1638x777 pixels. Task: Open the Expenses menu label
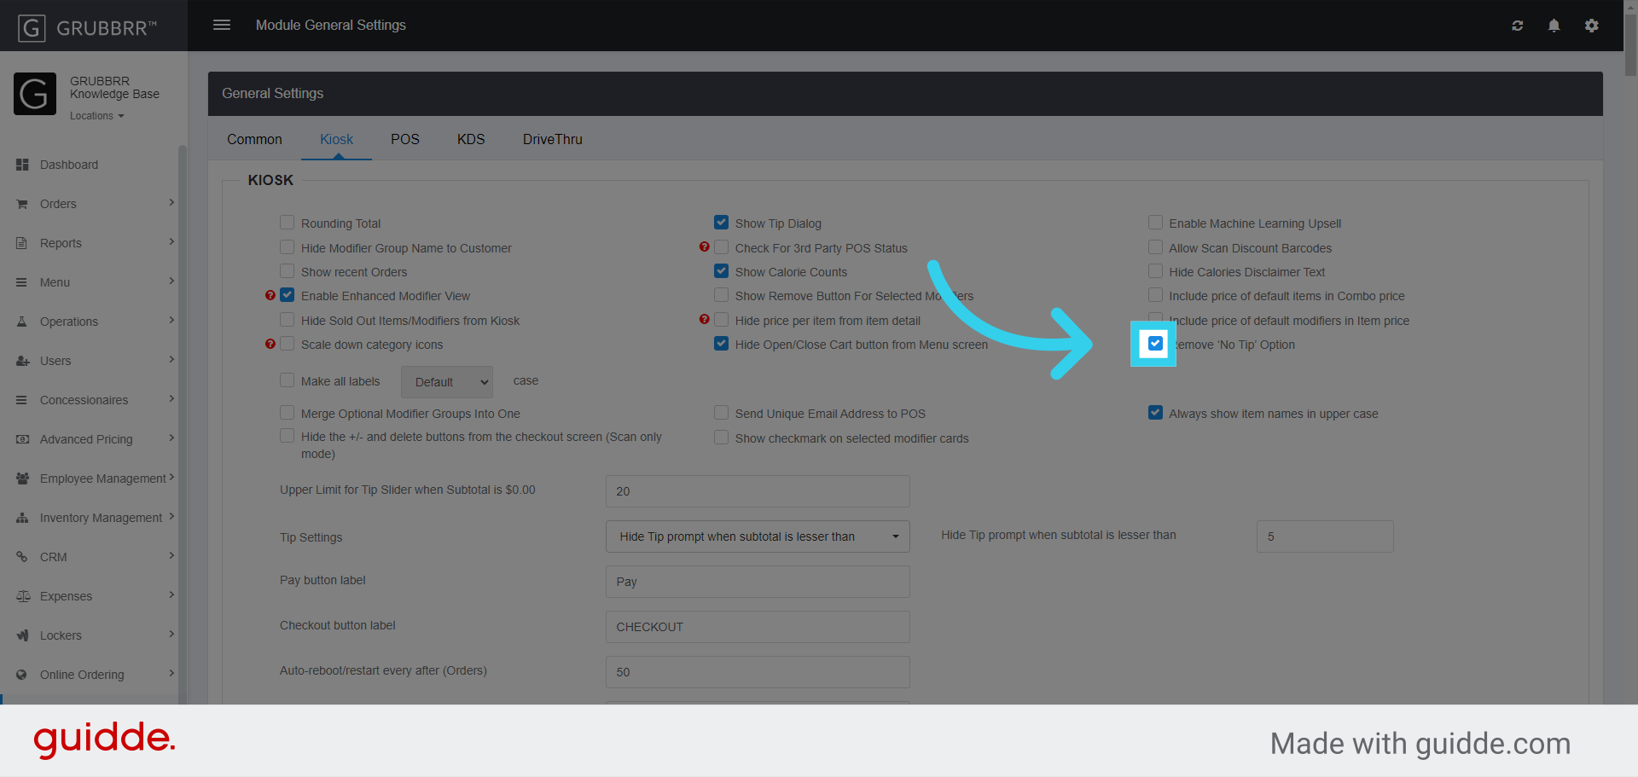tap(66, 596)
